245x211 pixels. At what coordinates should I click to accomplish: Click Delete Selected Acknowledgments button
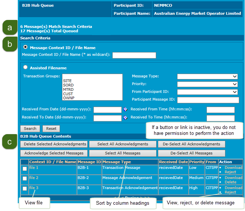(54, 144)
